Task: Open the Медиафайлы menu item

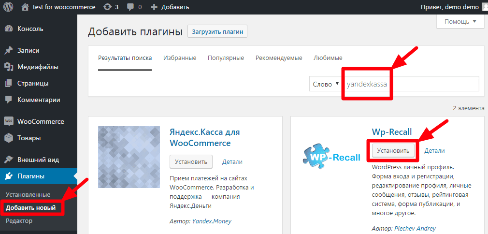Action: [39, 67]
